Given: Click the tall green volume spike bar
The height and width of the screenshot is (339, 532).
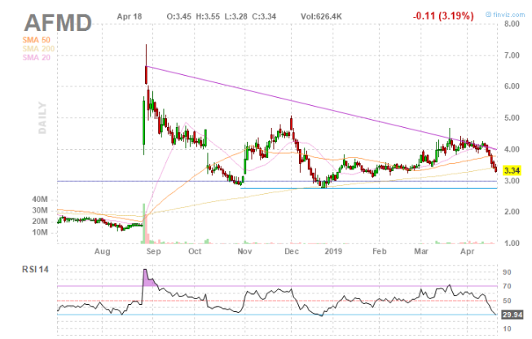Looking at the screenshot, I should tap(144, 223).
